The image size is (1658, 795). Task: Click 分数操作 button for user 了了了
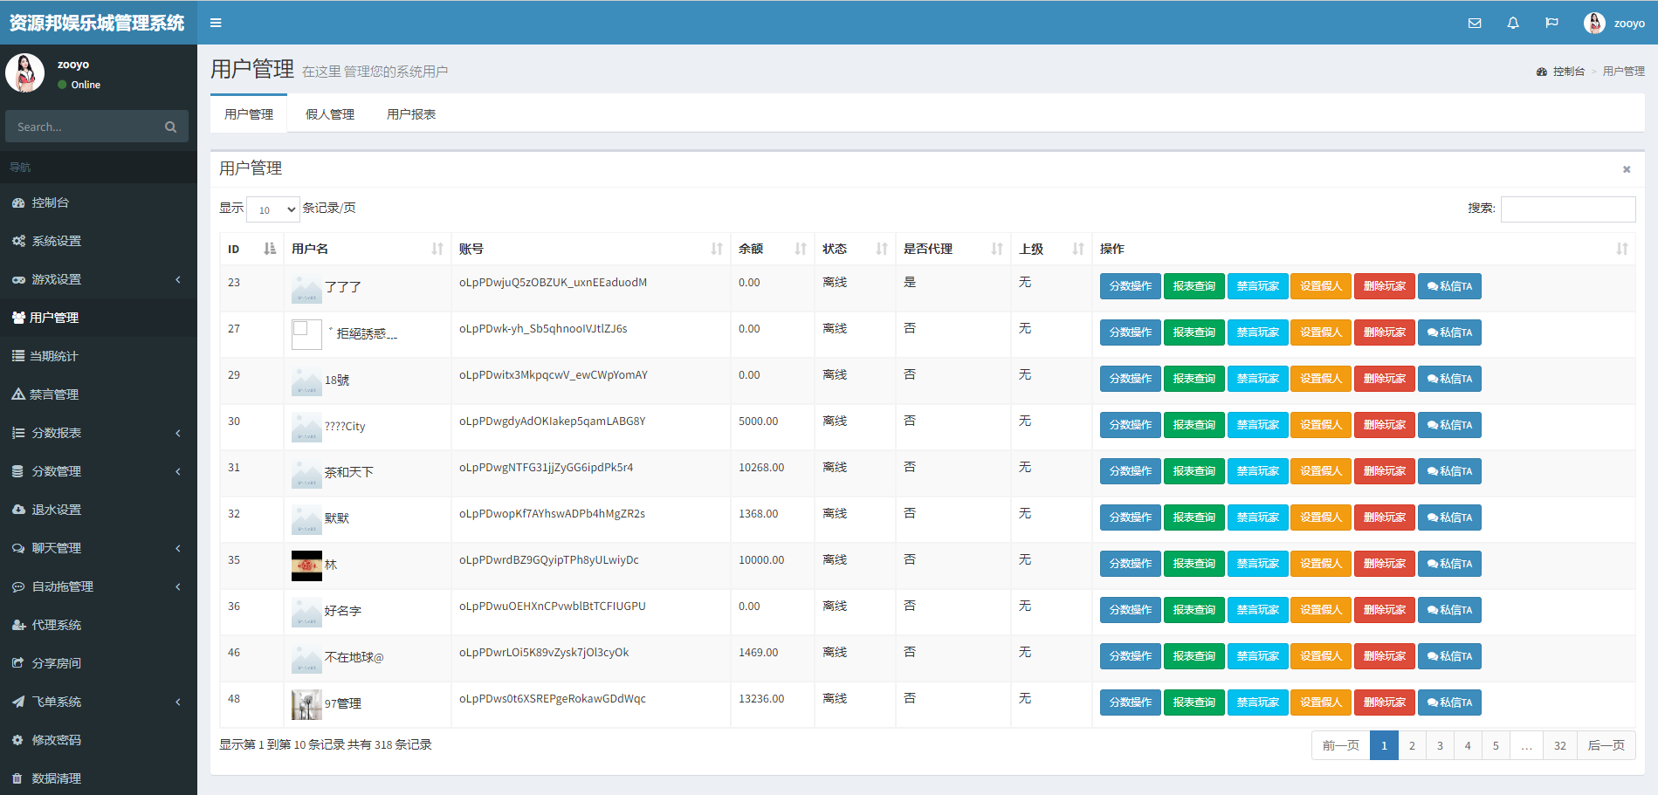click(1130, 286)
